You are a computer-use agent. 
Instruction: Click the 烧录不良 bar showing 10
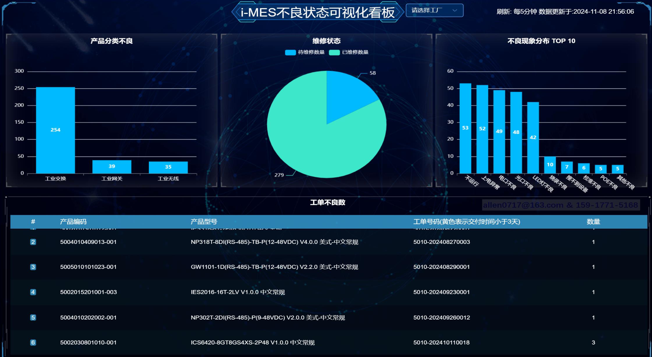pos(550,165)
